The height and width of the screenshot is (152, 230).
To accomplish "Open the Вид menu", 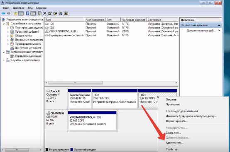I will tap(30, 8).
